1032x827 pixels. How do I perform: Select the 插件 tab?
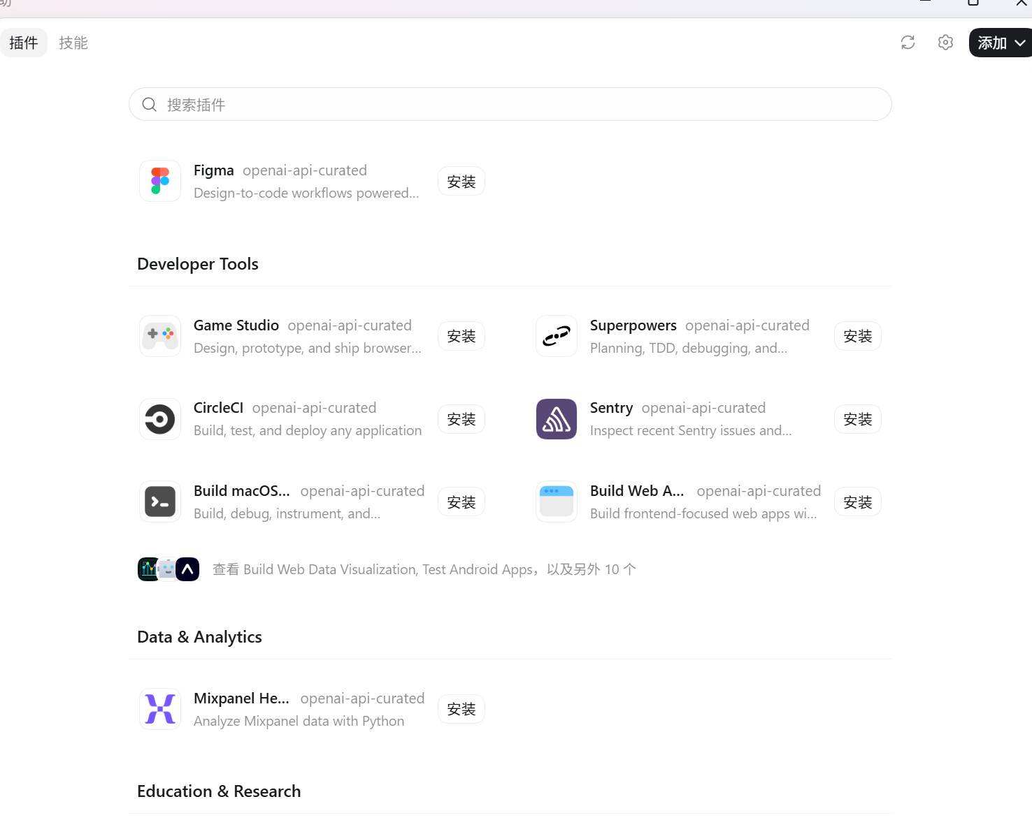[x=24, y=43]
